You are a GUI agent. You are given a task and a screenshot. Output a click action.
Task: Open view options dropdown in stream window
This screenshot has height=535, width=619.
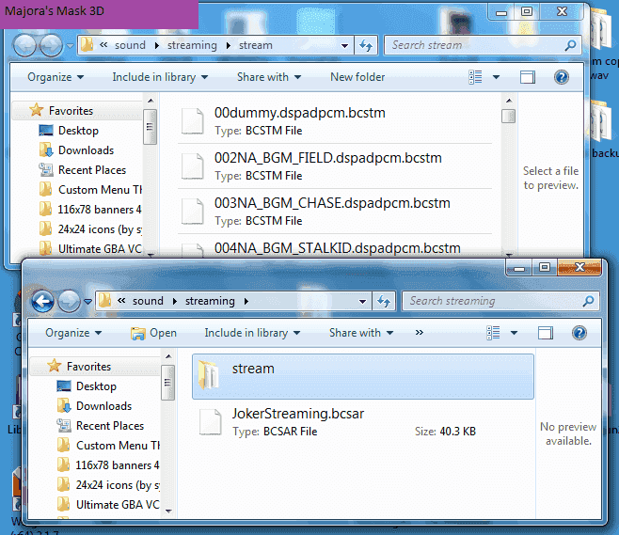tap(496, 77)
